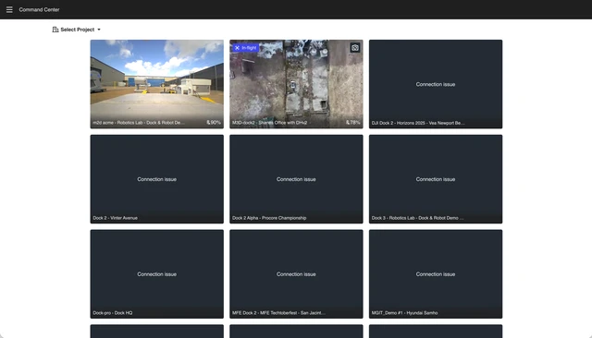This screenshot has height=338, width=592.
Task: Open the Dock 3 Robotics Lab tile
Action: click(x=436, y=179)
